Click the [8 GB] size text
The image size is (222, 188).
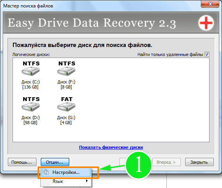(x=66, y=87)
